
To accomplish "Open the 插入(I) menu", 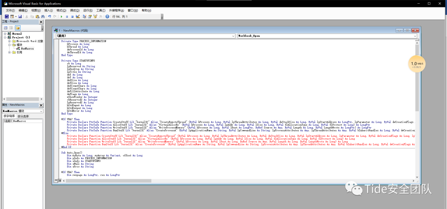I will (x=48, y=10).
